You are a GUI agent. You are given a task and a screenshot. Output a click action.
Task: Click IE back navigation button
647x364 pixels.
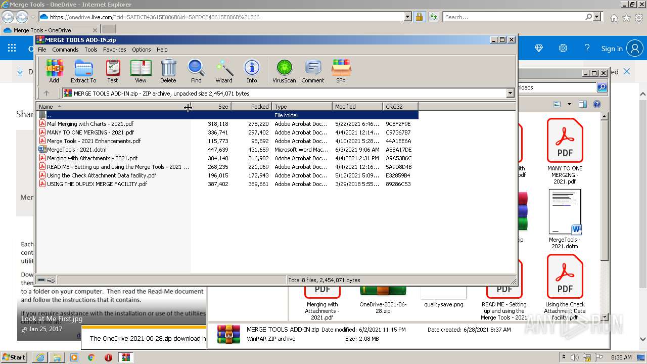8,17
